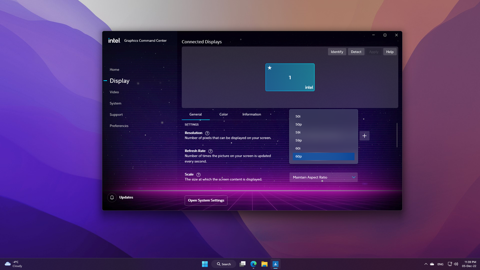Open the Maintain Aspect Ratio scale dropdown

(x=323, y=177)
